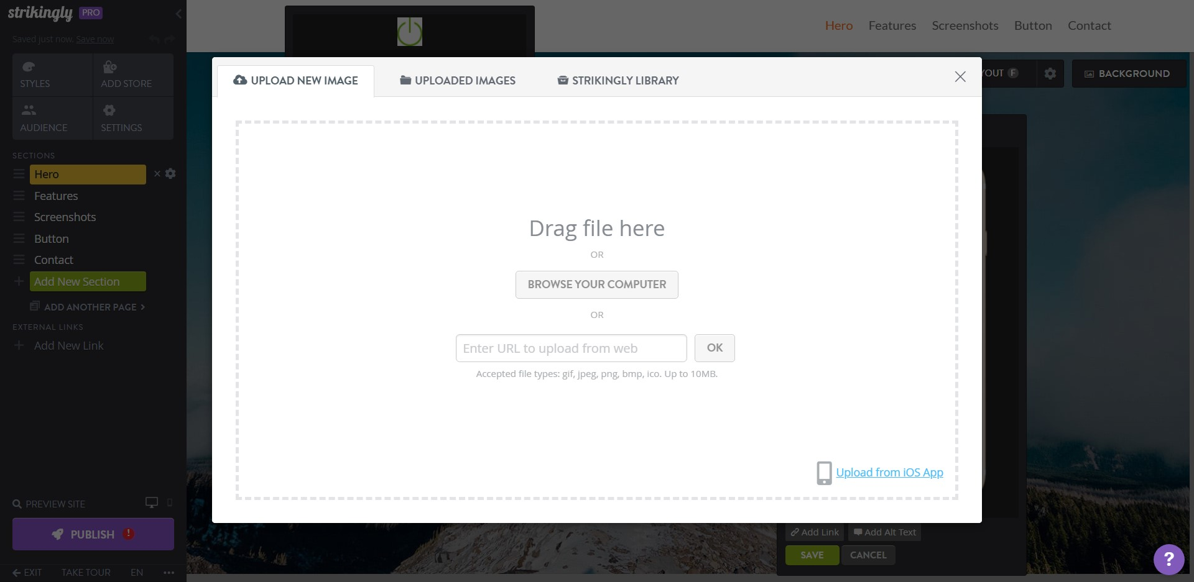Open the Audience panel
1194x582 pixels.
pyautogui.click(x=44, y=118)
